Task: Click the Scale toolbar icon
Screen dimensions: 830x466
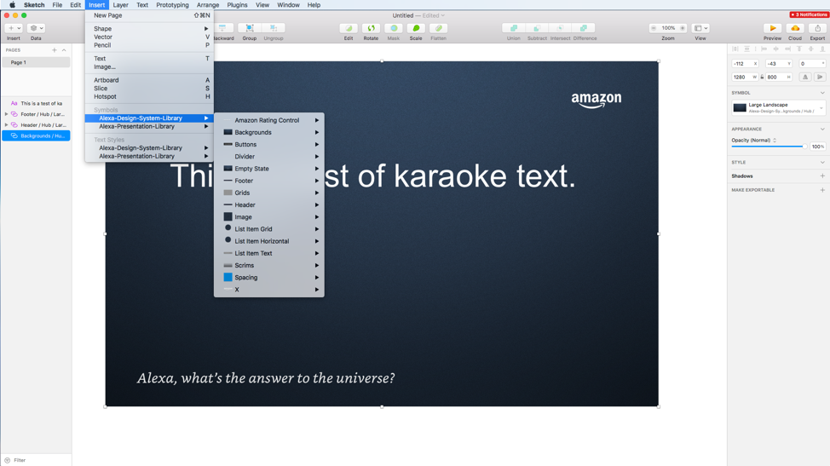Action: [416, 28]
